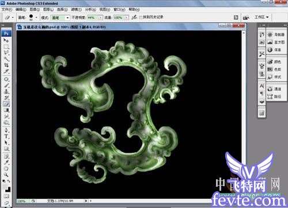The width and height of the screenshot is (288, 208).
Task: Click the black background color swatch
Action: click(8, 190)
